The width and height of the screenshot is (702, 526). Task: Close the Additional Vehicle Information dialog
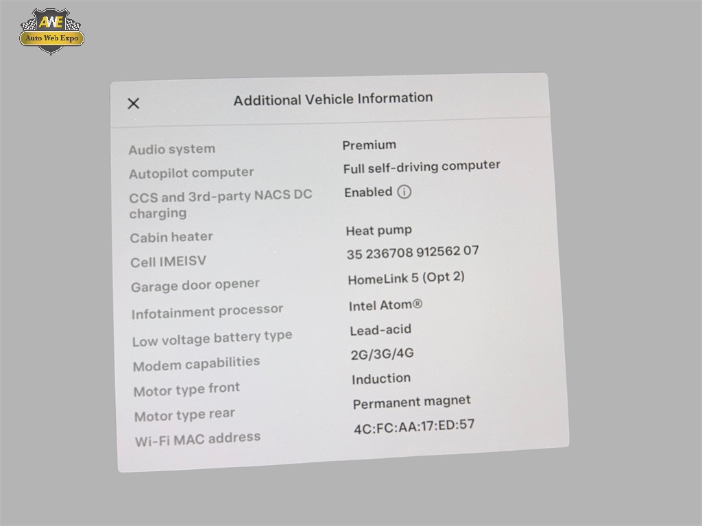coord(134,103)
